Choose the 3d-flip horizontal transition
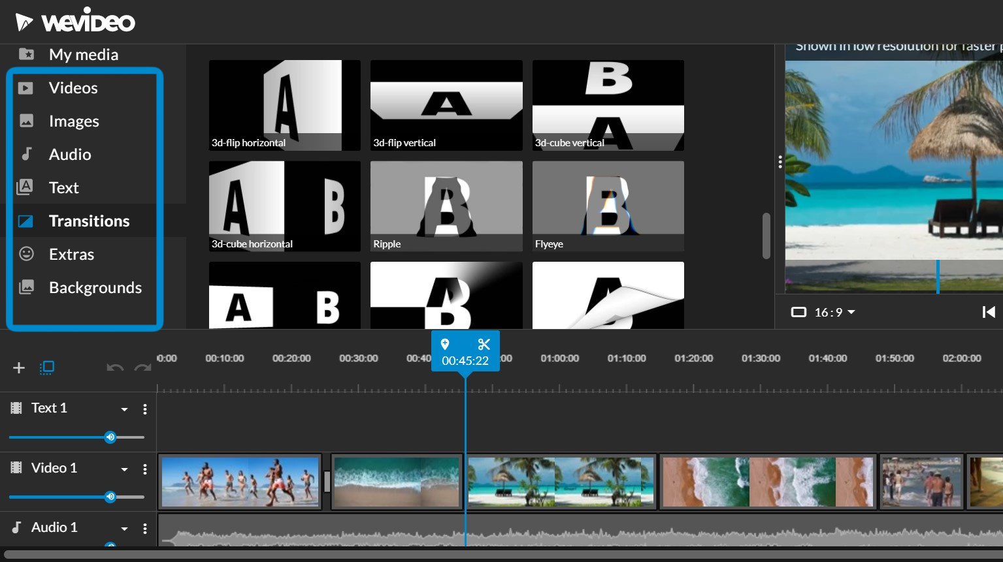Screen dimensions: 1003x562 coord(285,105)
